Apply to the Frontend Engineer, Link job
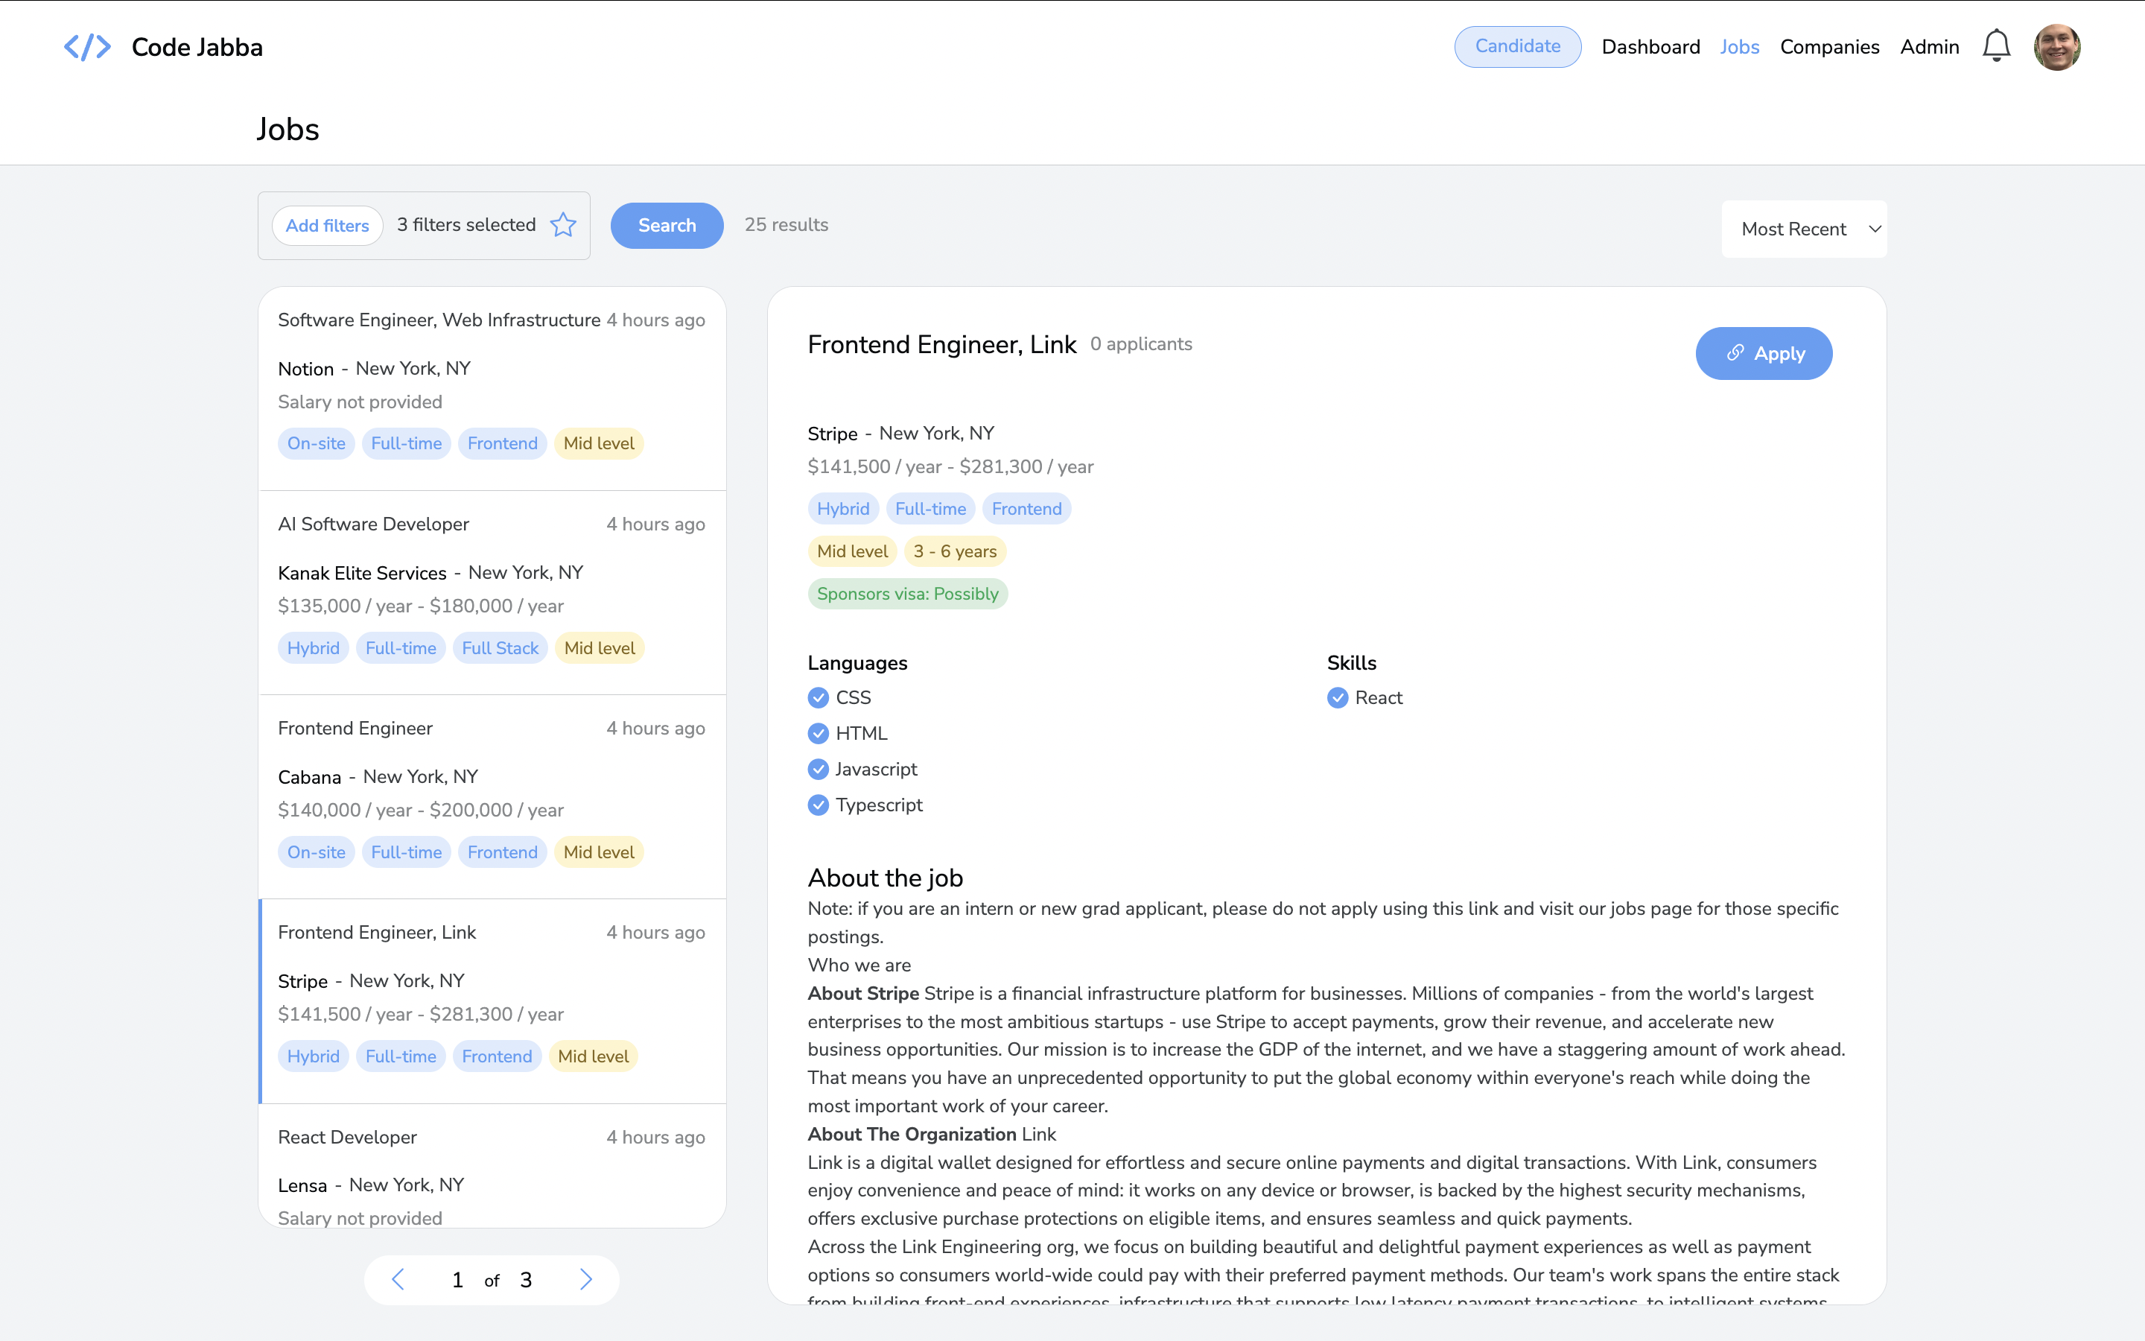2145x1341 pixels. [x=1763, y=354]
